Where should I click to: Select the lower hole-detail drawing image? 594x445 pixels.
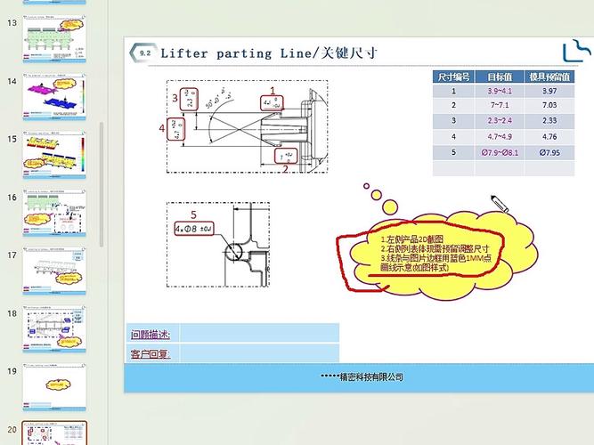pos(218,245)
